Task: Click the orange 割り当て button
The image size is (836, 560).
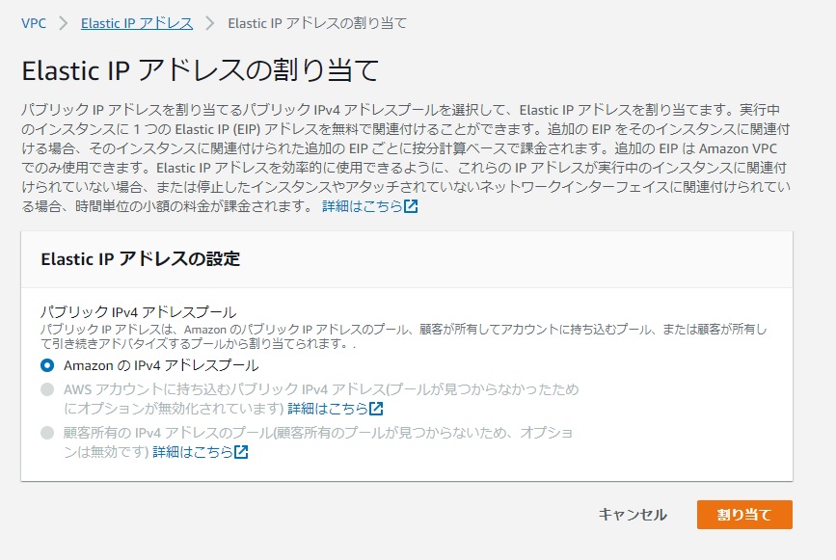Action: tap(744, 515)
